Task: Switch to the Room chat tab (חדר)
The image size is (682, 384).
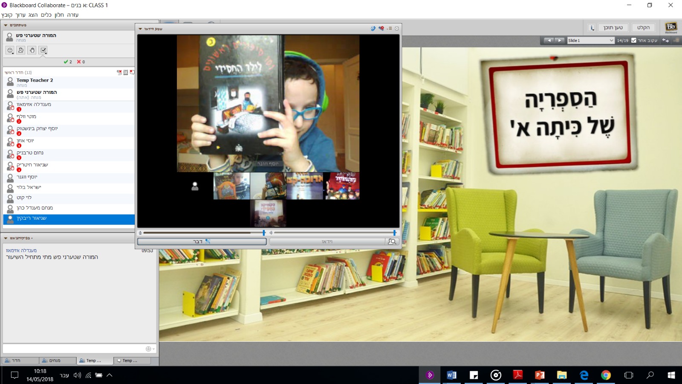Action: coord(20,361)
